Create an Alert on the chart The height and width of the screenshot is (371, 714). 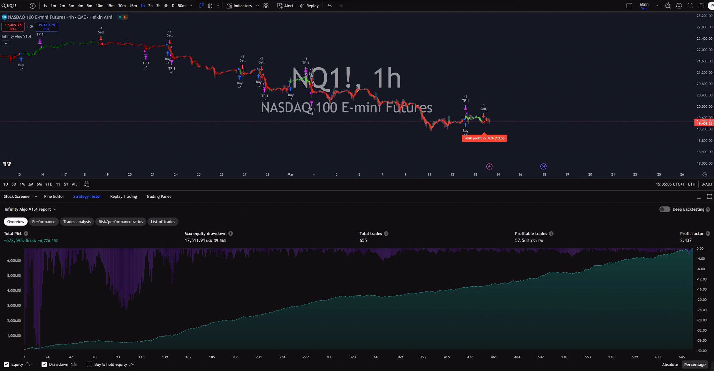coord(285,6)
